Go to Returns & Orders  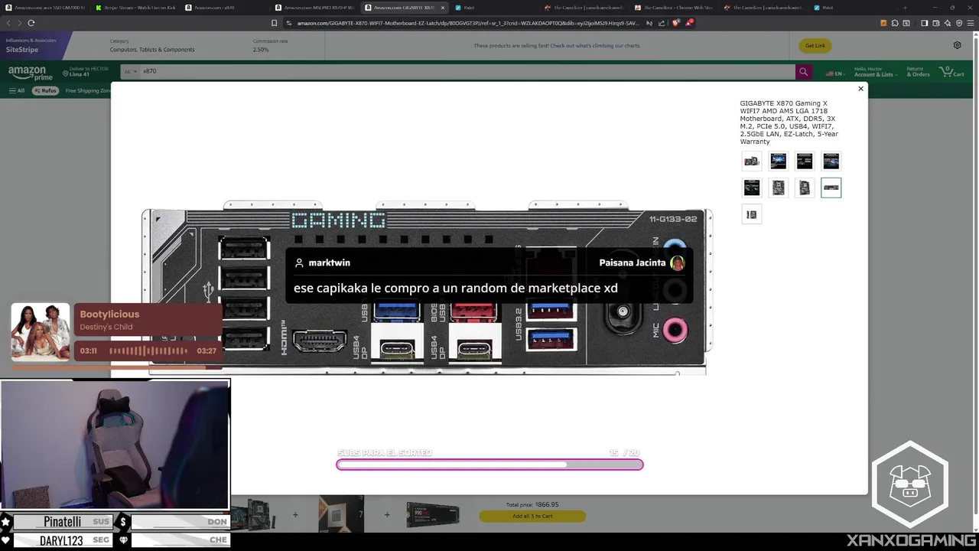(x=918, y=72)
